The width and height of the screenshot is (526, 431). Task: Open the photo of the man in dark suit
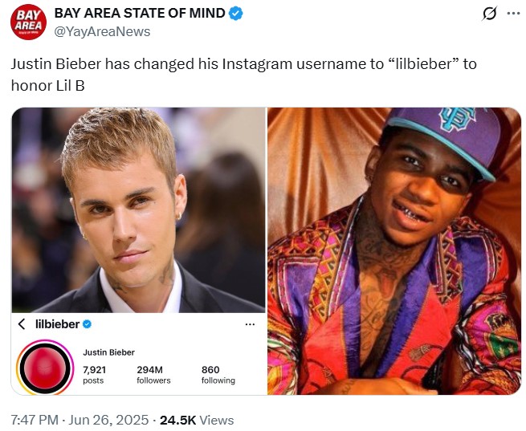coord(138,209)
